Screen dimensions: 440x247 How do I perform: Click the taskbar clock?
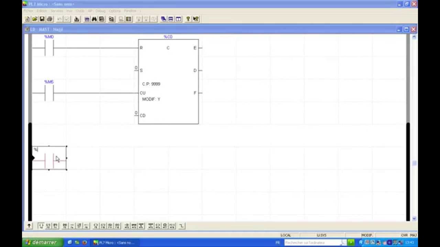[409, 243]
